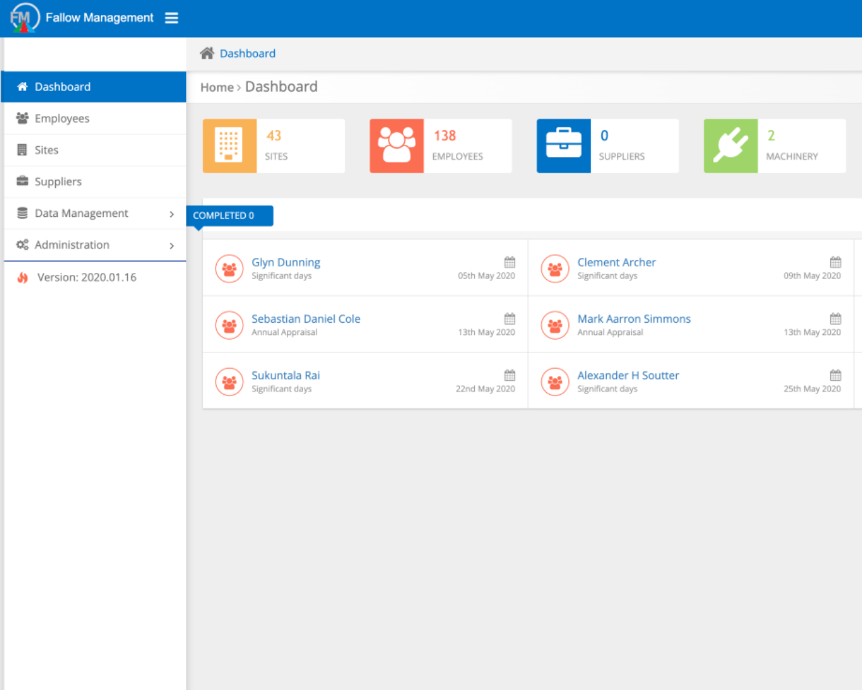Select Suppliers in the sidebar

click(x=58, y=182)
